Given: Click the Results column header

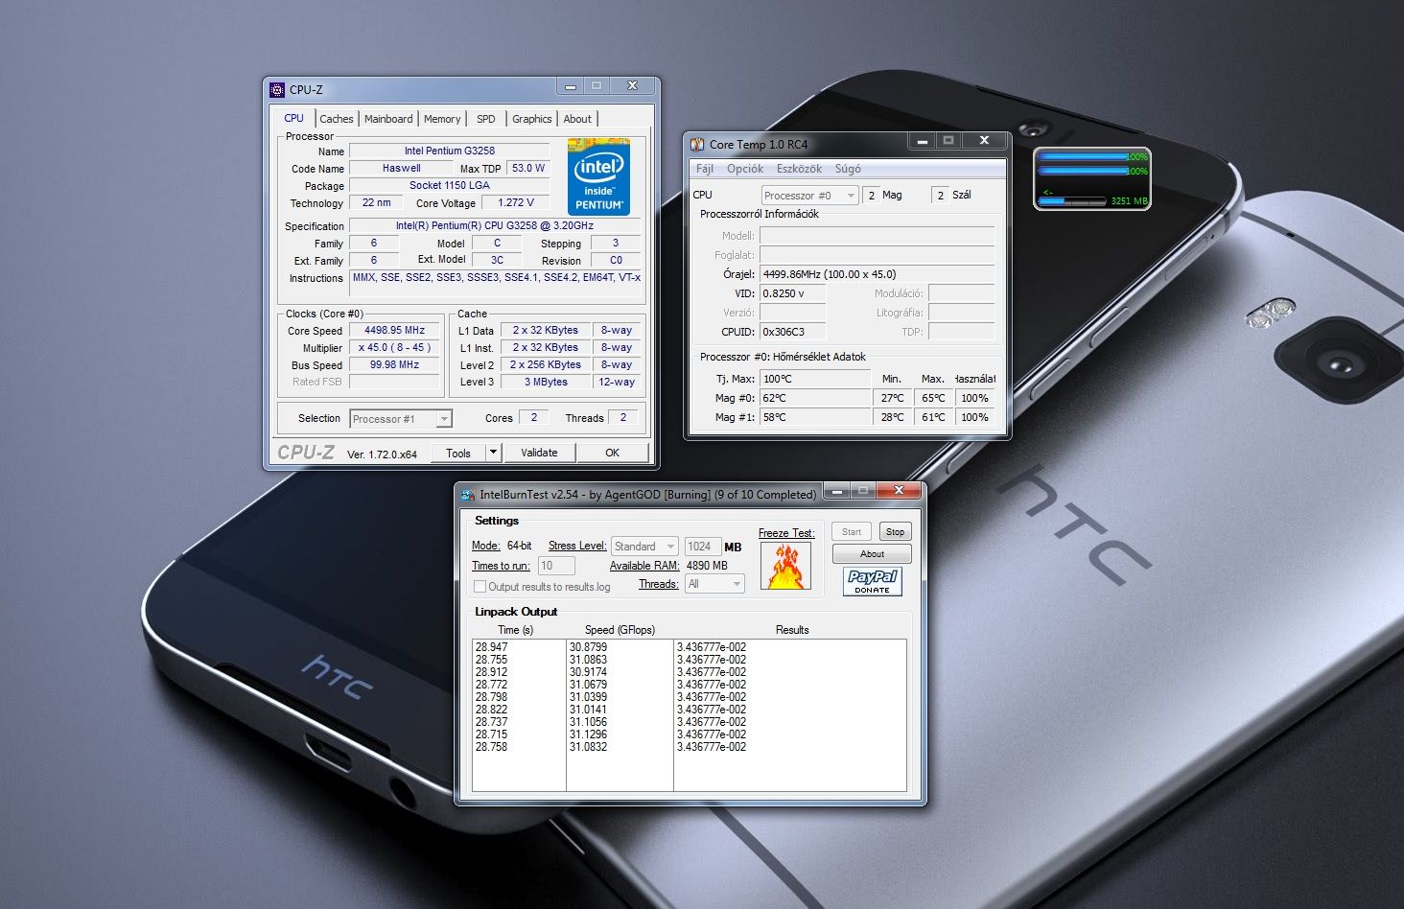Looking at the screenshot, I should (x=792, y=630).
